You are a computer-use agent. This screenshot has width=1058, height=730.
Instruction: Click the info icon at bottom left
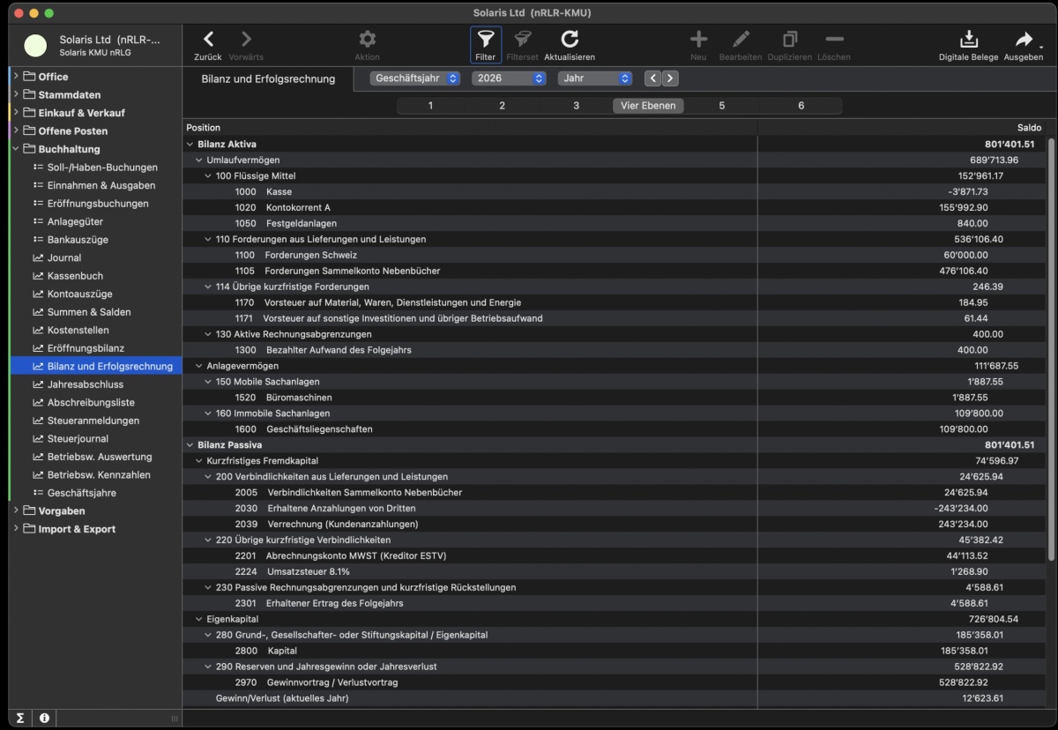(44, 719)
